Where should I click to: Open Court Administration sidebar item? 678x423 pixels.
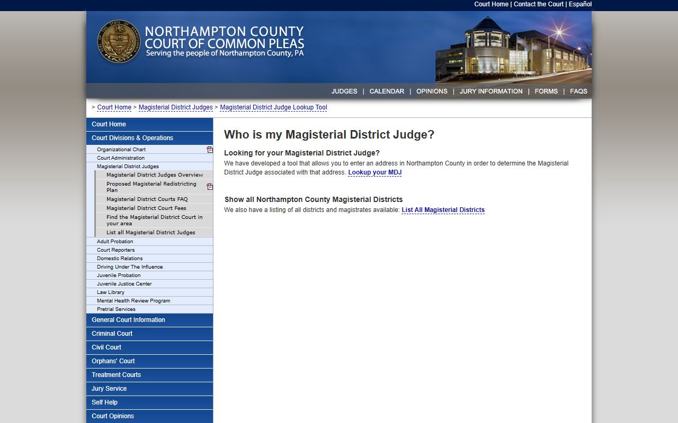pos(149,158)
